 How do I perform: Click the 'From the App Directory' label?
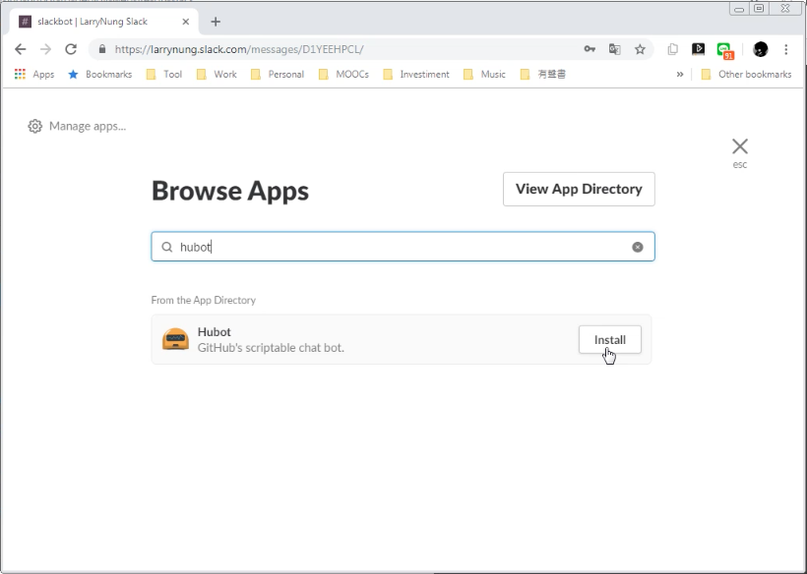(x=204, y=300)
